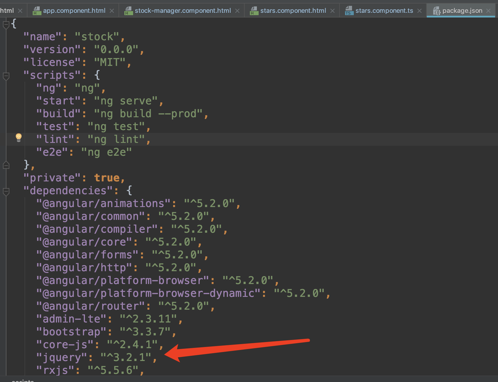Click the "bootstrap" dependency name
This screenshot has width=498, height=382.
[x=72, y=332]
